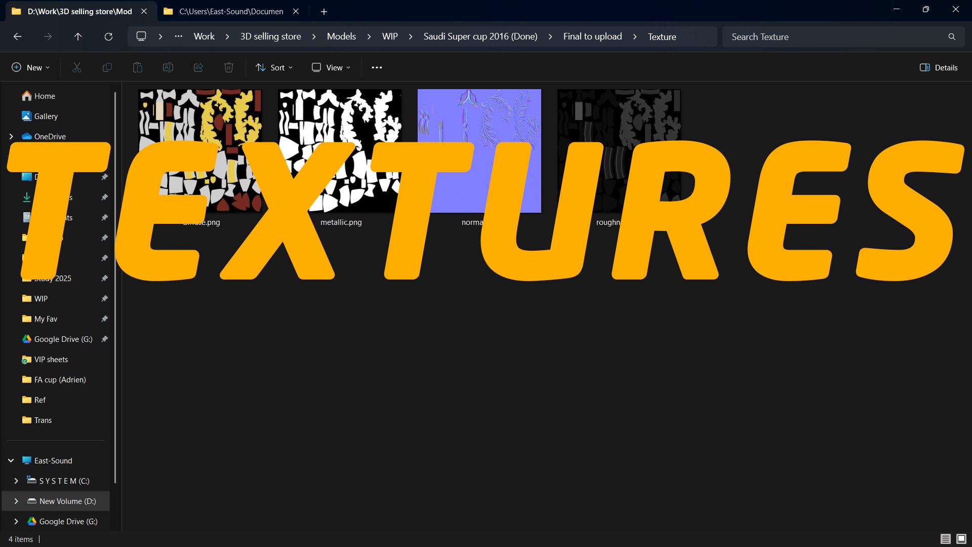The width and height of the screenshot is (972, 547).
Task: Click the Share icon in toolbar
Action: 198,67
